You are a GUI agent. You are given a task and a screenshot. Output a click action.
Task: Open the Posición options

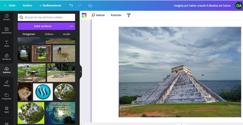pyautogui.click(x=116, y=15)
